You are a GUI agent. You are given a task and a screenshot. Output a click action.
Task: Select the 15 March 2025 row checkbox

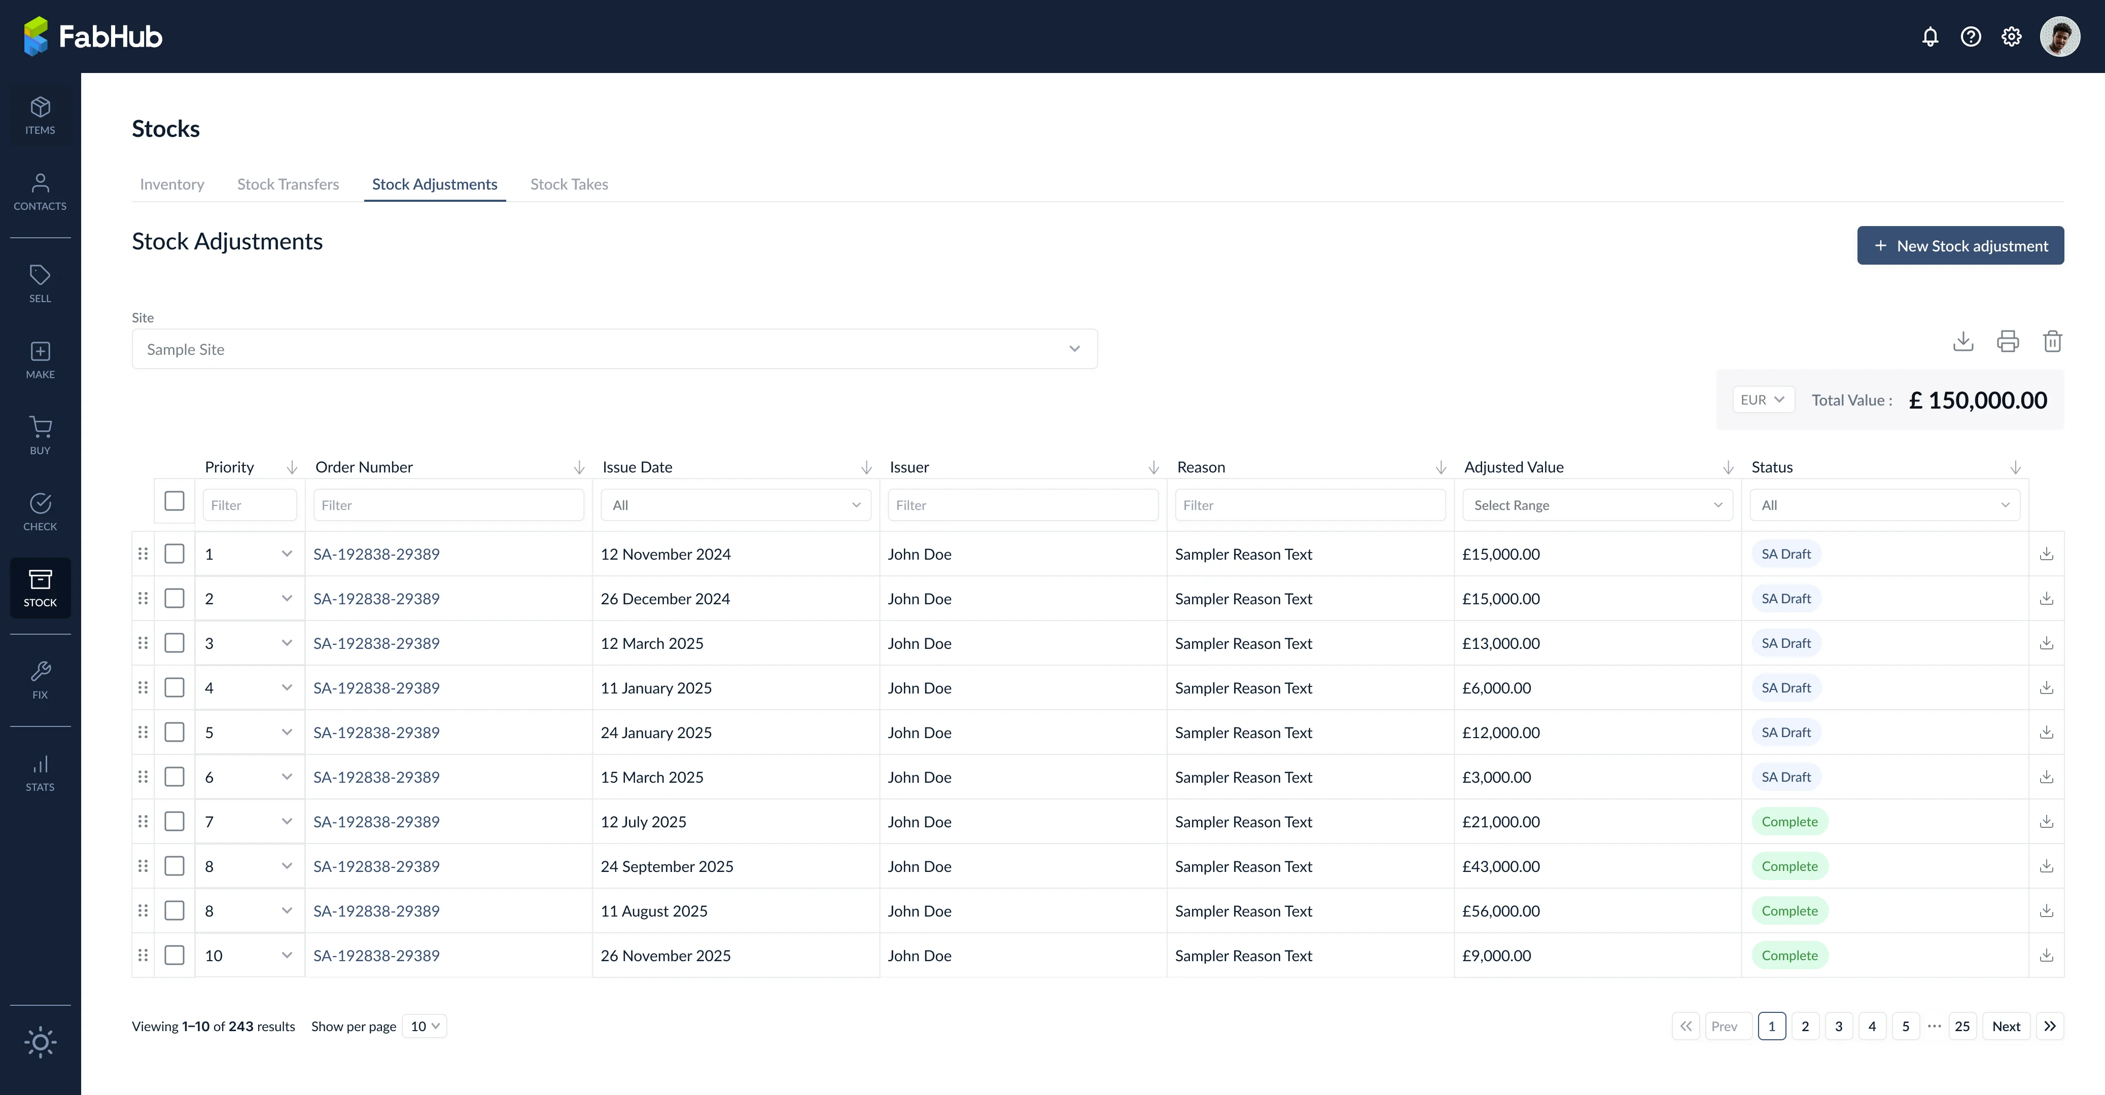[174, 777]
